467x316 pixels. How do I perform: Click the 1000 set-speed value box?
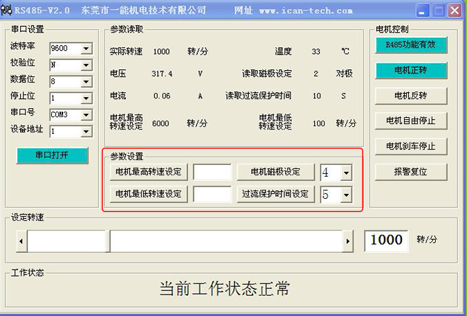(386, 240)
